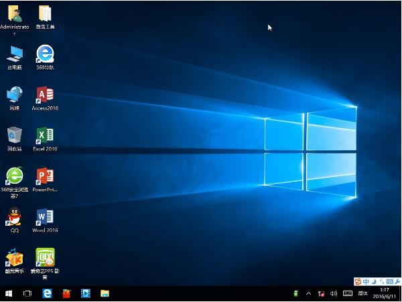402x302 pixels.
Task: Open the Administrator user folder icon
Action: tap(14, 13)
